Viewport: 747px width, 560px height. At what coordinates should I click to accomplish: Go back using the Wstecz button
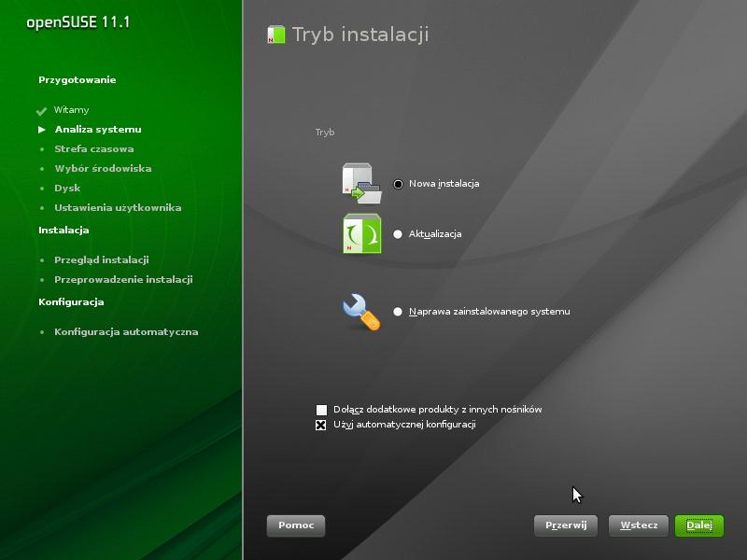click(639, 525)
